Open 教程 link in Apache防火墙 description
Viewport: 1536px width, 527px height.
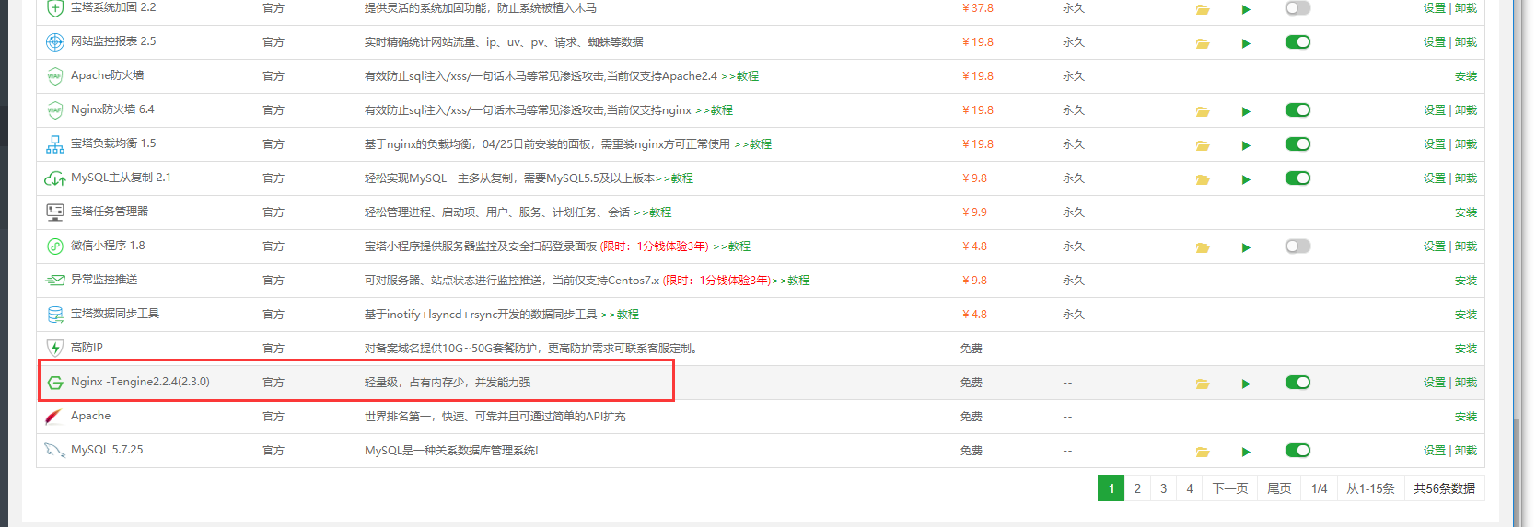(740, 76)
